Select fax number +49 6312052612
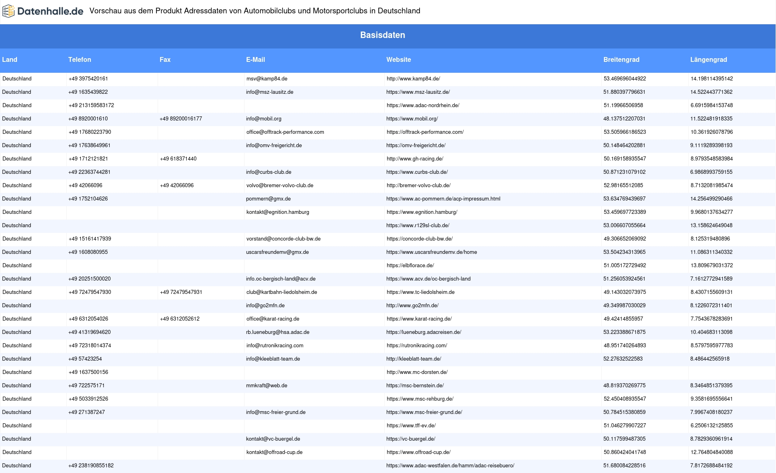 (179, 319)
